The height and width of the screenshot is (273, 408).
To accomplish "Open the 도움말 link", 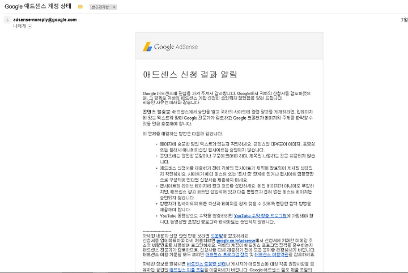I will click(x=216, y=236).
